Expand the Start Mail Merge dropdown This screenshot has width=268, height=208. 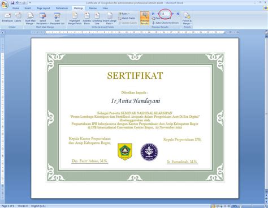[30, 19]
